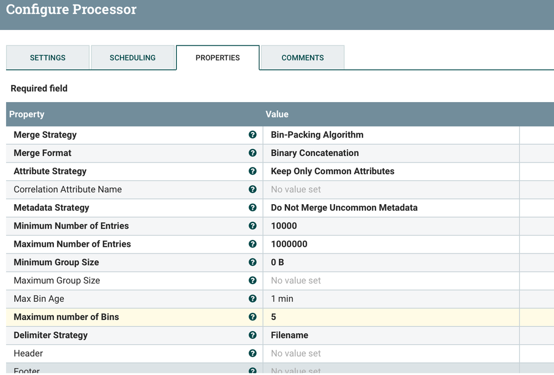Click help icon for Minimum Group Size

[x=253, y=262]
